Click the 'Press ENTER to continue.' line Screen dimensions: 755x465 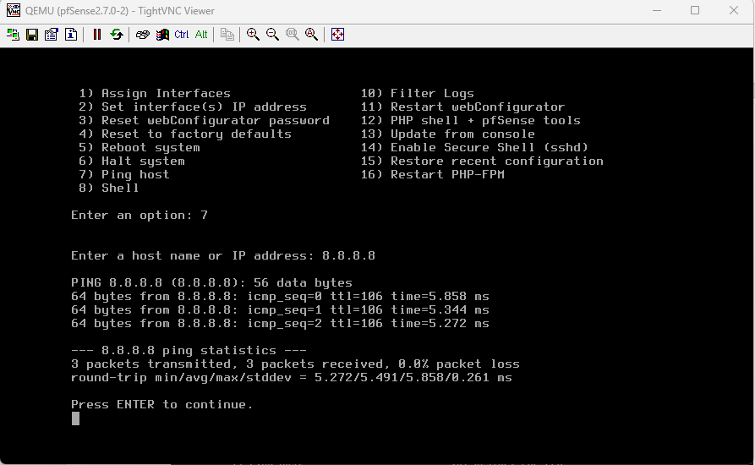[x=162, y=404]
